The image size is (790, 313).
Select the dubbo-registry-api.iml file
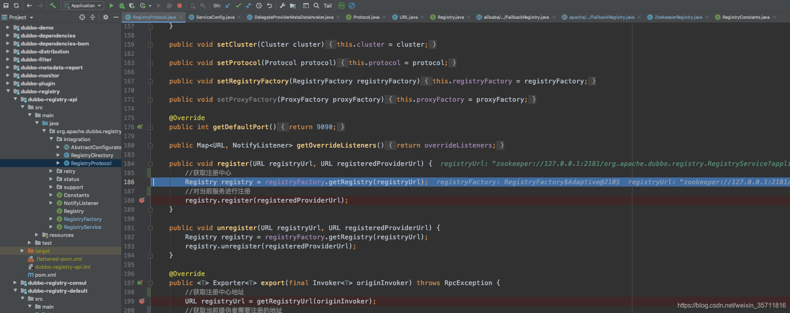coord(63,267)
